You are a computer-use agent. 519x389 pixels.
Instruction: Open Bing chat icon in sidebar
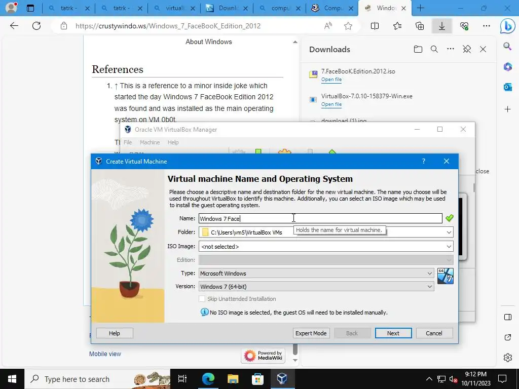point(507,26)
